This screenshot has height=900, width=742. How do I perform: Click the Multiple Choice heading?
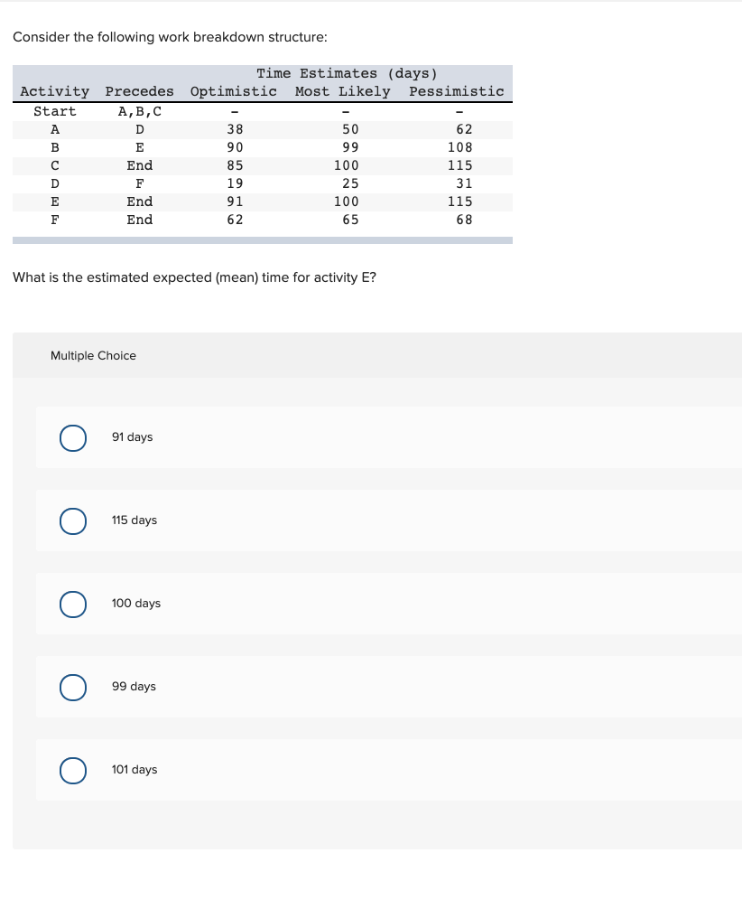93,356
